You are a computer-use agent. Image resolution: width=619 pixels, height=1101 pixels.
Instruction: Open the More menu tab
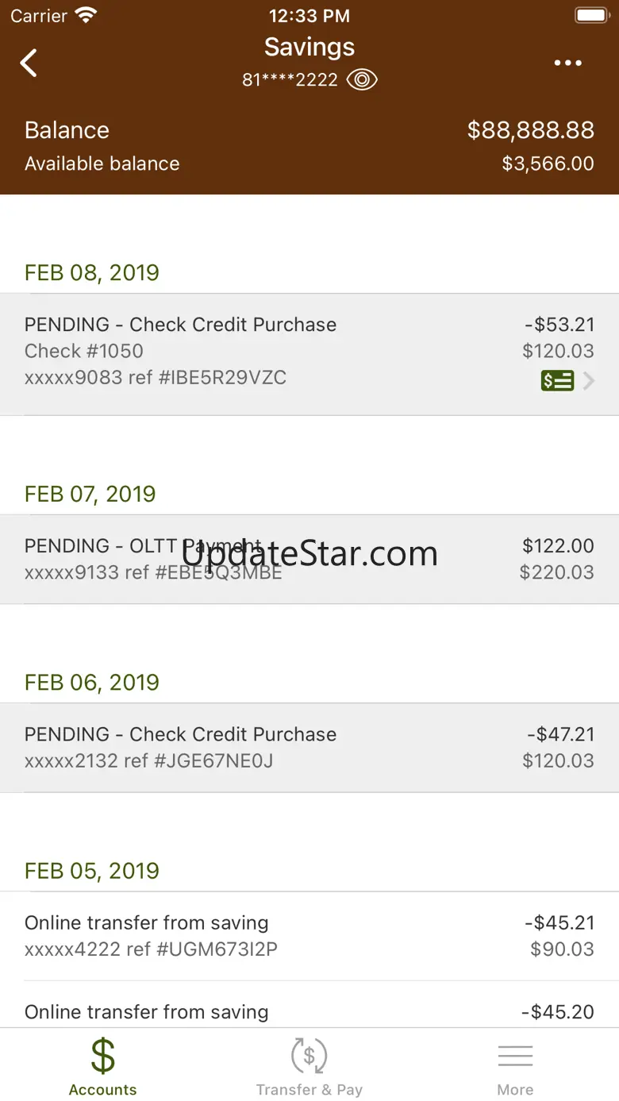tap(515, 1066)
